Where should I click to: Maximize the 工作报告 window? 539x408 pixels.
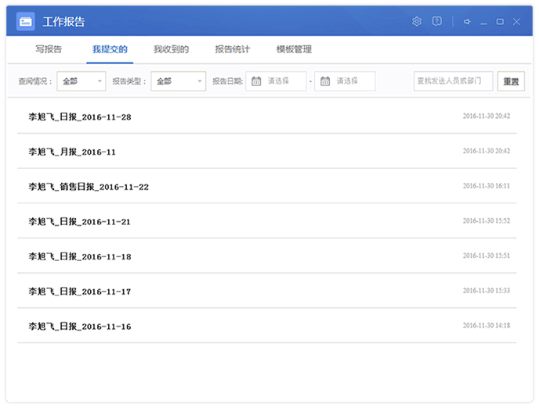[500, 22]
